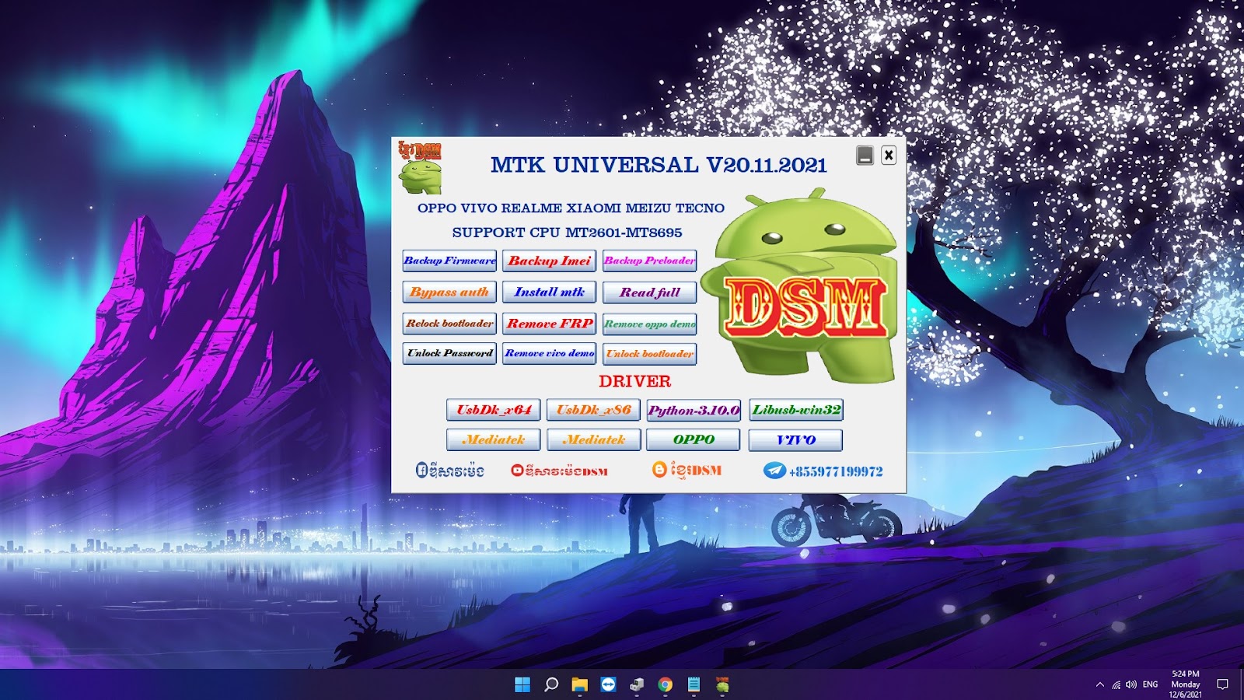
Task: Open Telegram contact +855977199972
Action: tap(823, 471)
